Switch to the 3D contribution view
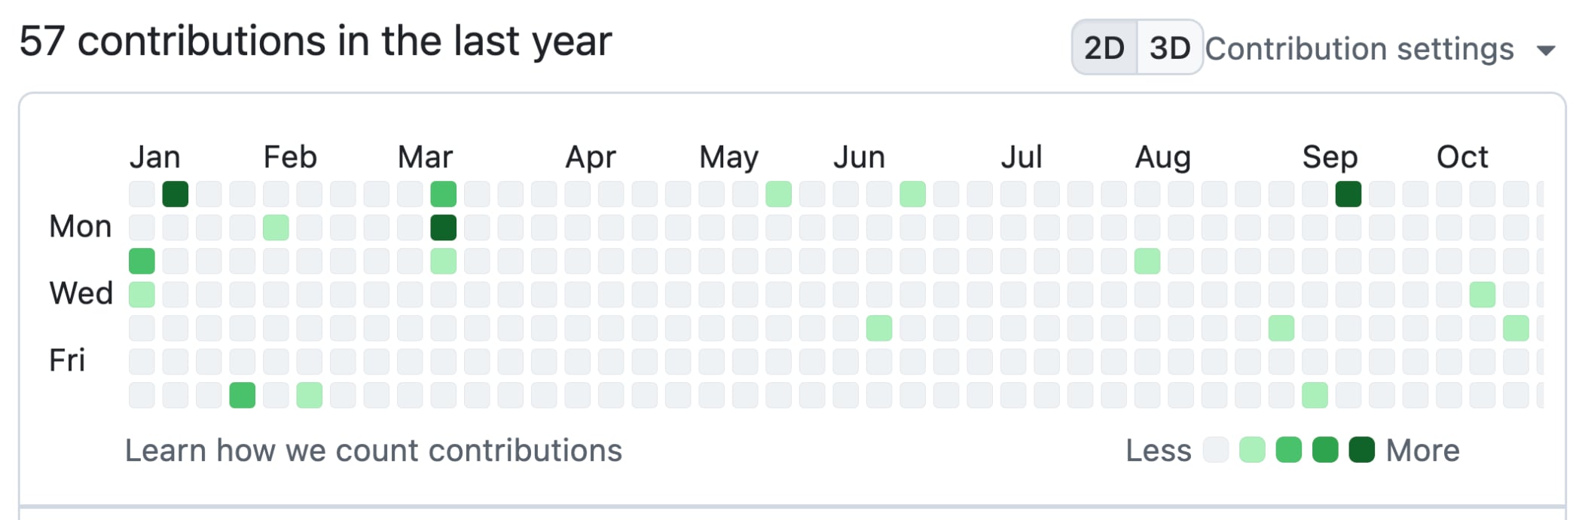This screenshot has height=520, width=1582. (x=1169, y=48)
